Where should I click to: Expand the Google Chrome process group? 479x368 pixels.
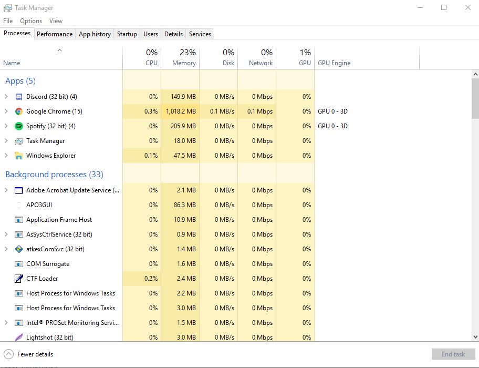click(6, 111)
